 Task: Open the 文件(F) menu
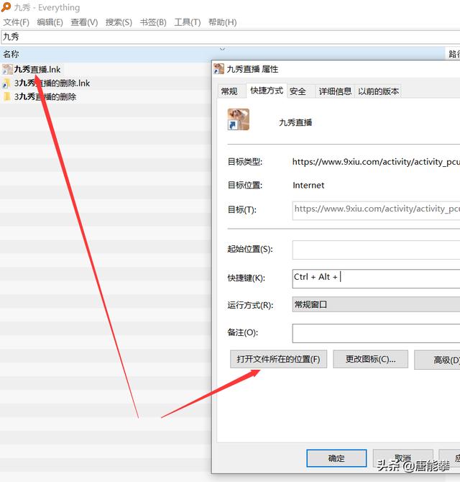coord(17,22)
